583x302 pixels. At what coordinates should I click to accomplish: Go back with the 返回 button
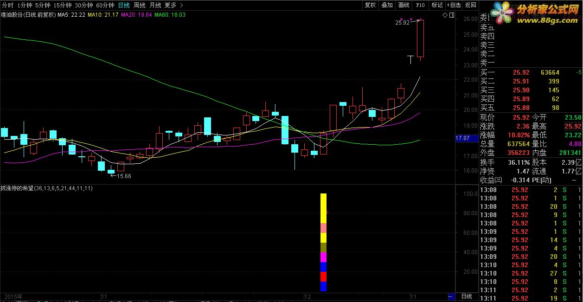coord(470,5)
